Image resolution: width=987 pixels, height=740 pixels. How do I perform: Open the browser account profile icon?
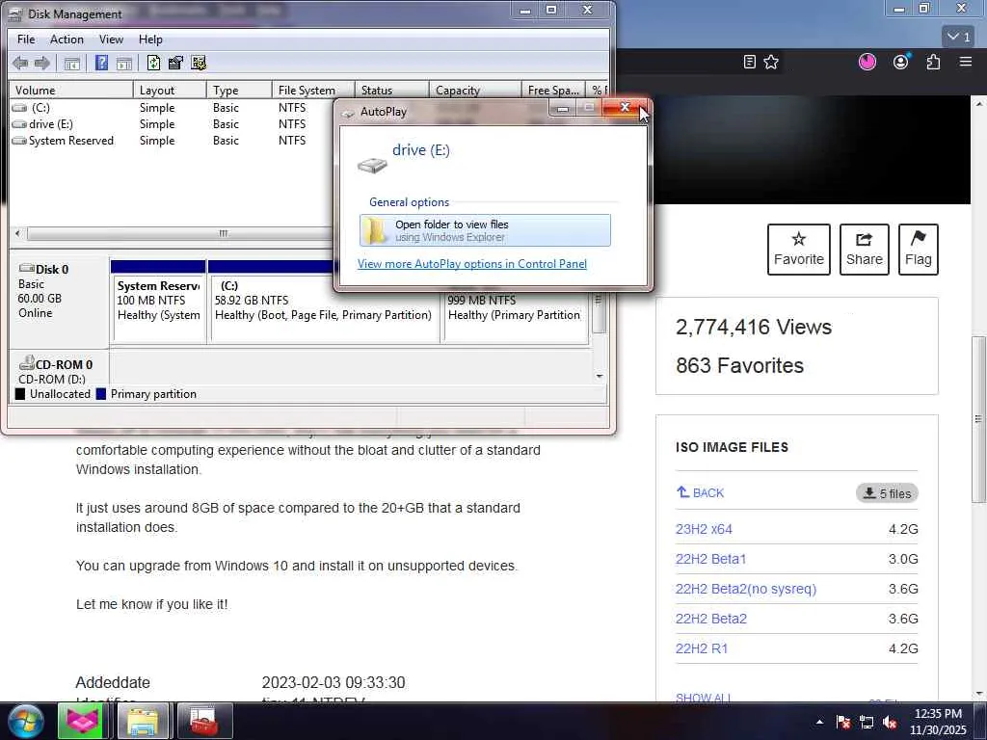[x=901, y=62]
